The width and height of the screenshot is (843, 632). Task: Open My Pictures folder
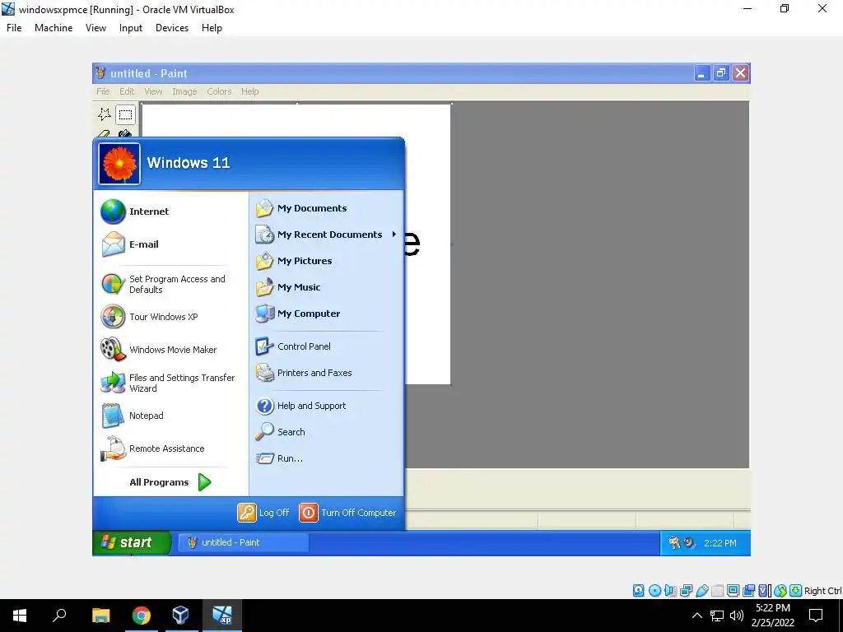point(294,261)
